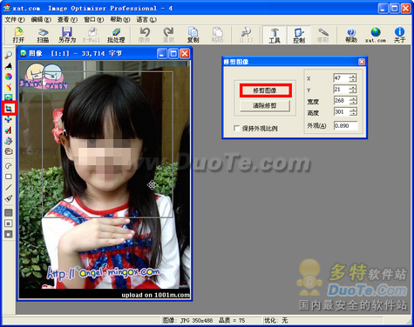Image resolution: width=414 pixels, height=327 pixels.
Task: Open the 帮助 menu in the menu bar
Action: pyautogui.click(x=120, y=20)
